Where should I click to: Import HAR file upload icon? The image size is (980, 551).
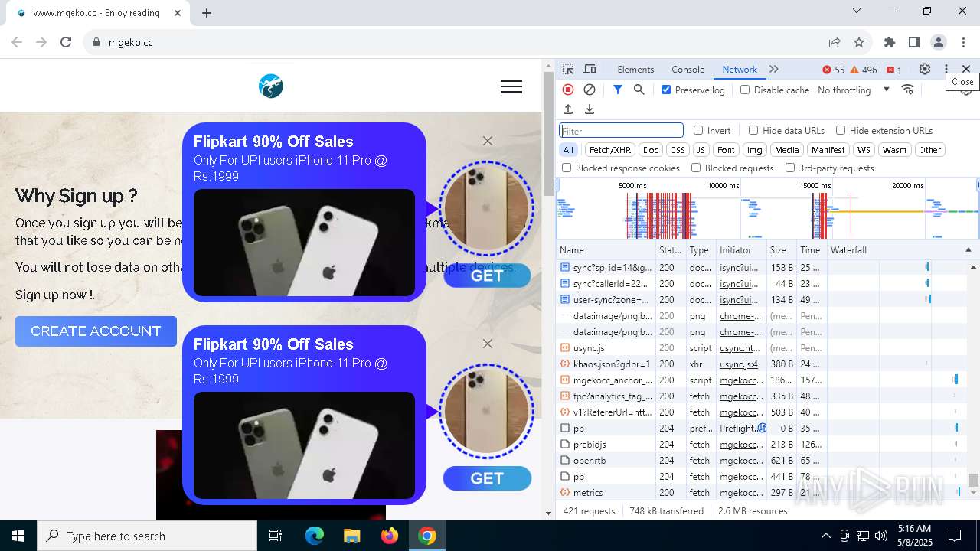coord(568,109)
